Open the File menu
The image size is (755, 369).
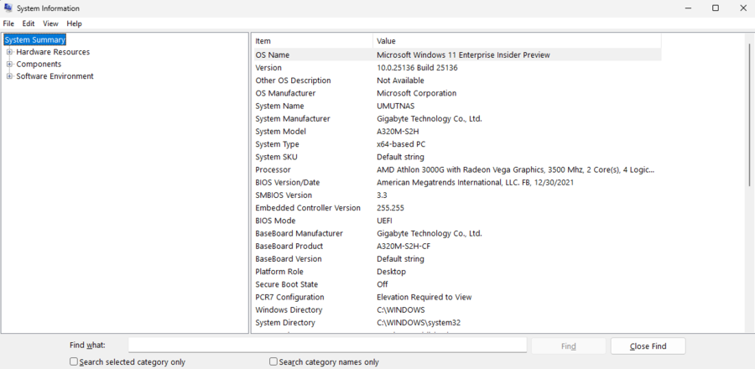[x=8, y=23]
